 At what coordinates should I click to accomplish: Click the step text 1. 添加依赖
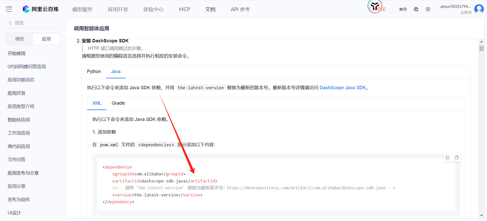pyautogui.click(x=104, y=132)
